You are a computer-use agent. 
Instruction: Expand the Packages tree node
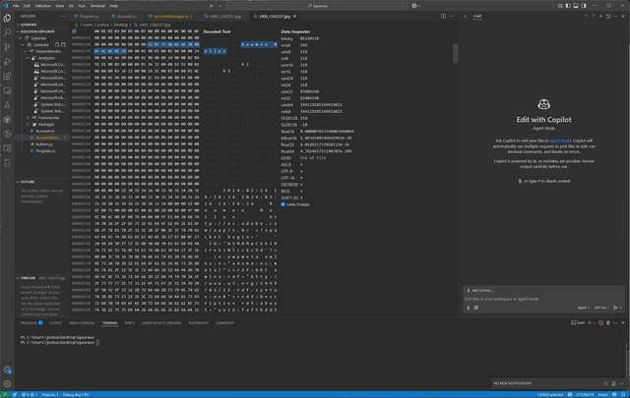coord(28,125)
